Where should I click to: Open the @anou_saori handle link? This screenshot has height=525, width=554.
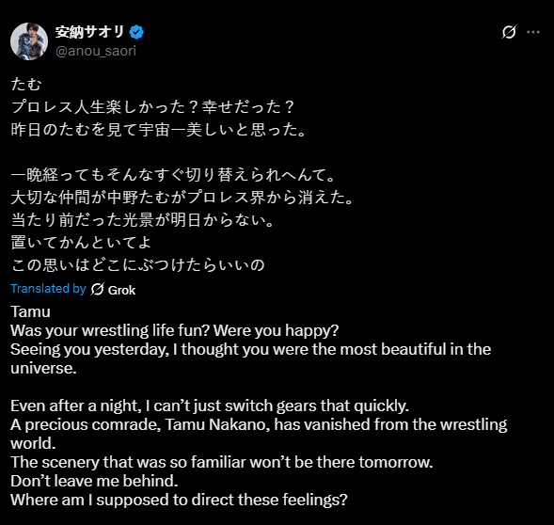click(96, 51)
